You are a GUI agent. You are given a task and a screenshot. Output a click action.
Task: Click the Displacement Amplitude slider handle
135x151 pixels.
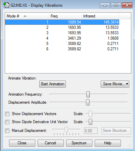(x=88, y=102)
